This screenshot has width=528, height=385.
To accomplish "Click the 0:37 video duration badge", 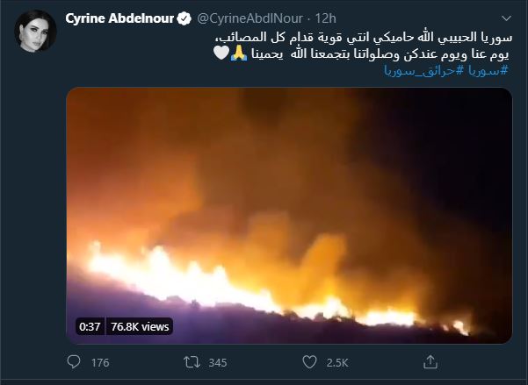I will click(90, 326).
